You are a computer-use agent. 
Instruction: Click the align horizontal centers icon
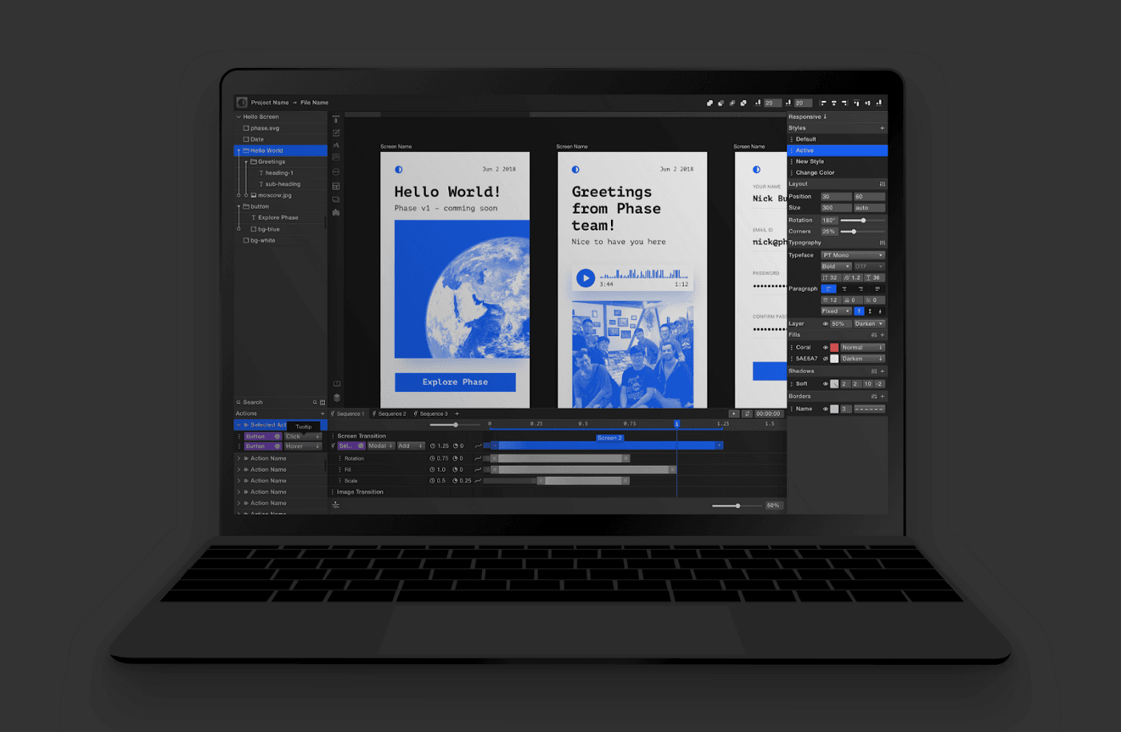tap(834, 102)
